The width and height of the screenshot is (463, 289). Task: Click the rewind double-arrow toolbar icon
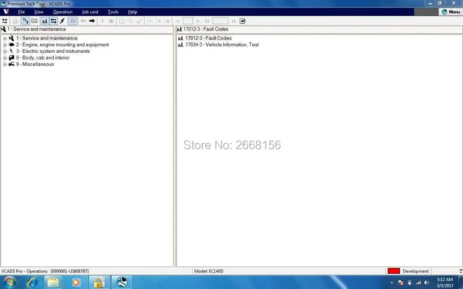click(x=207, y=21)
